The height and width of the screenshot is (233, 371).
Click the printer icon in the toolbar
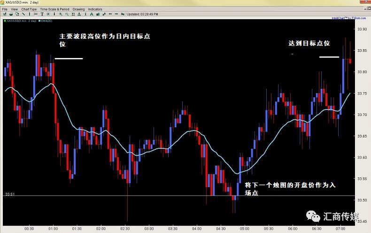[11, 14]
